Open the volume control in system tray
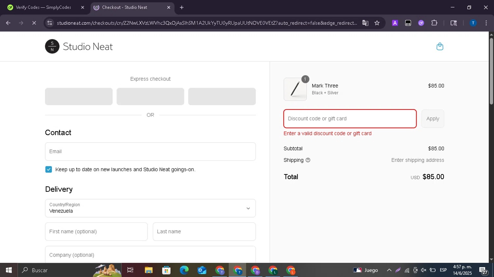494x277 pixels. tap(424, 270)
